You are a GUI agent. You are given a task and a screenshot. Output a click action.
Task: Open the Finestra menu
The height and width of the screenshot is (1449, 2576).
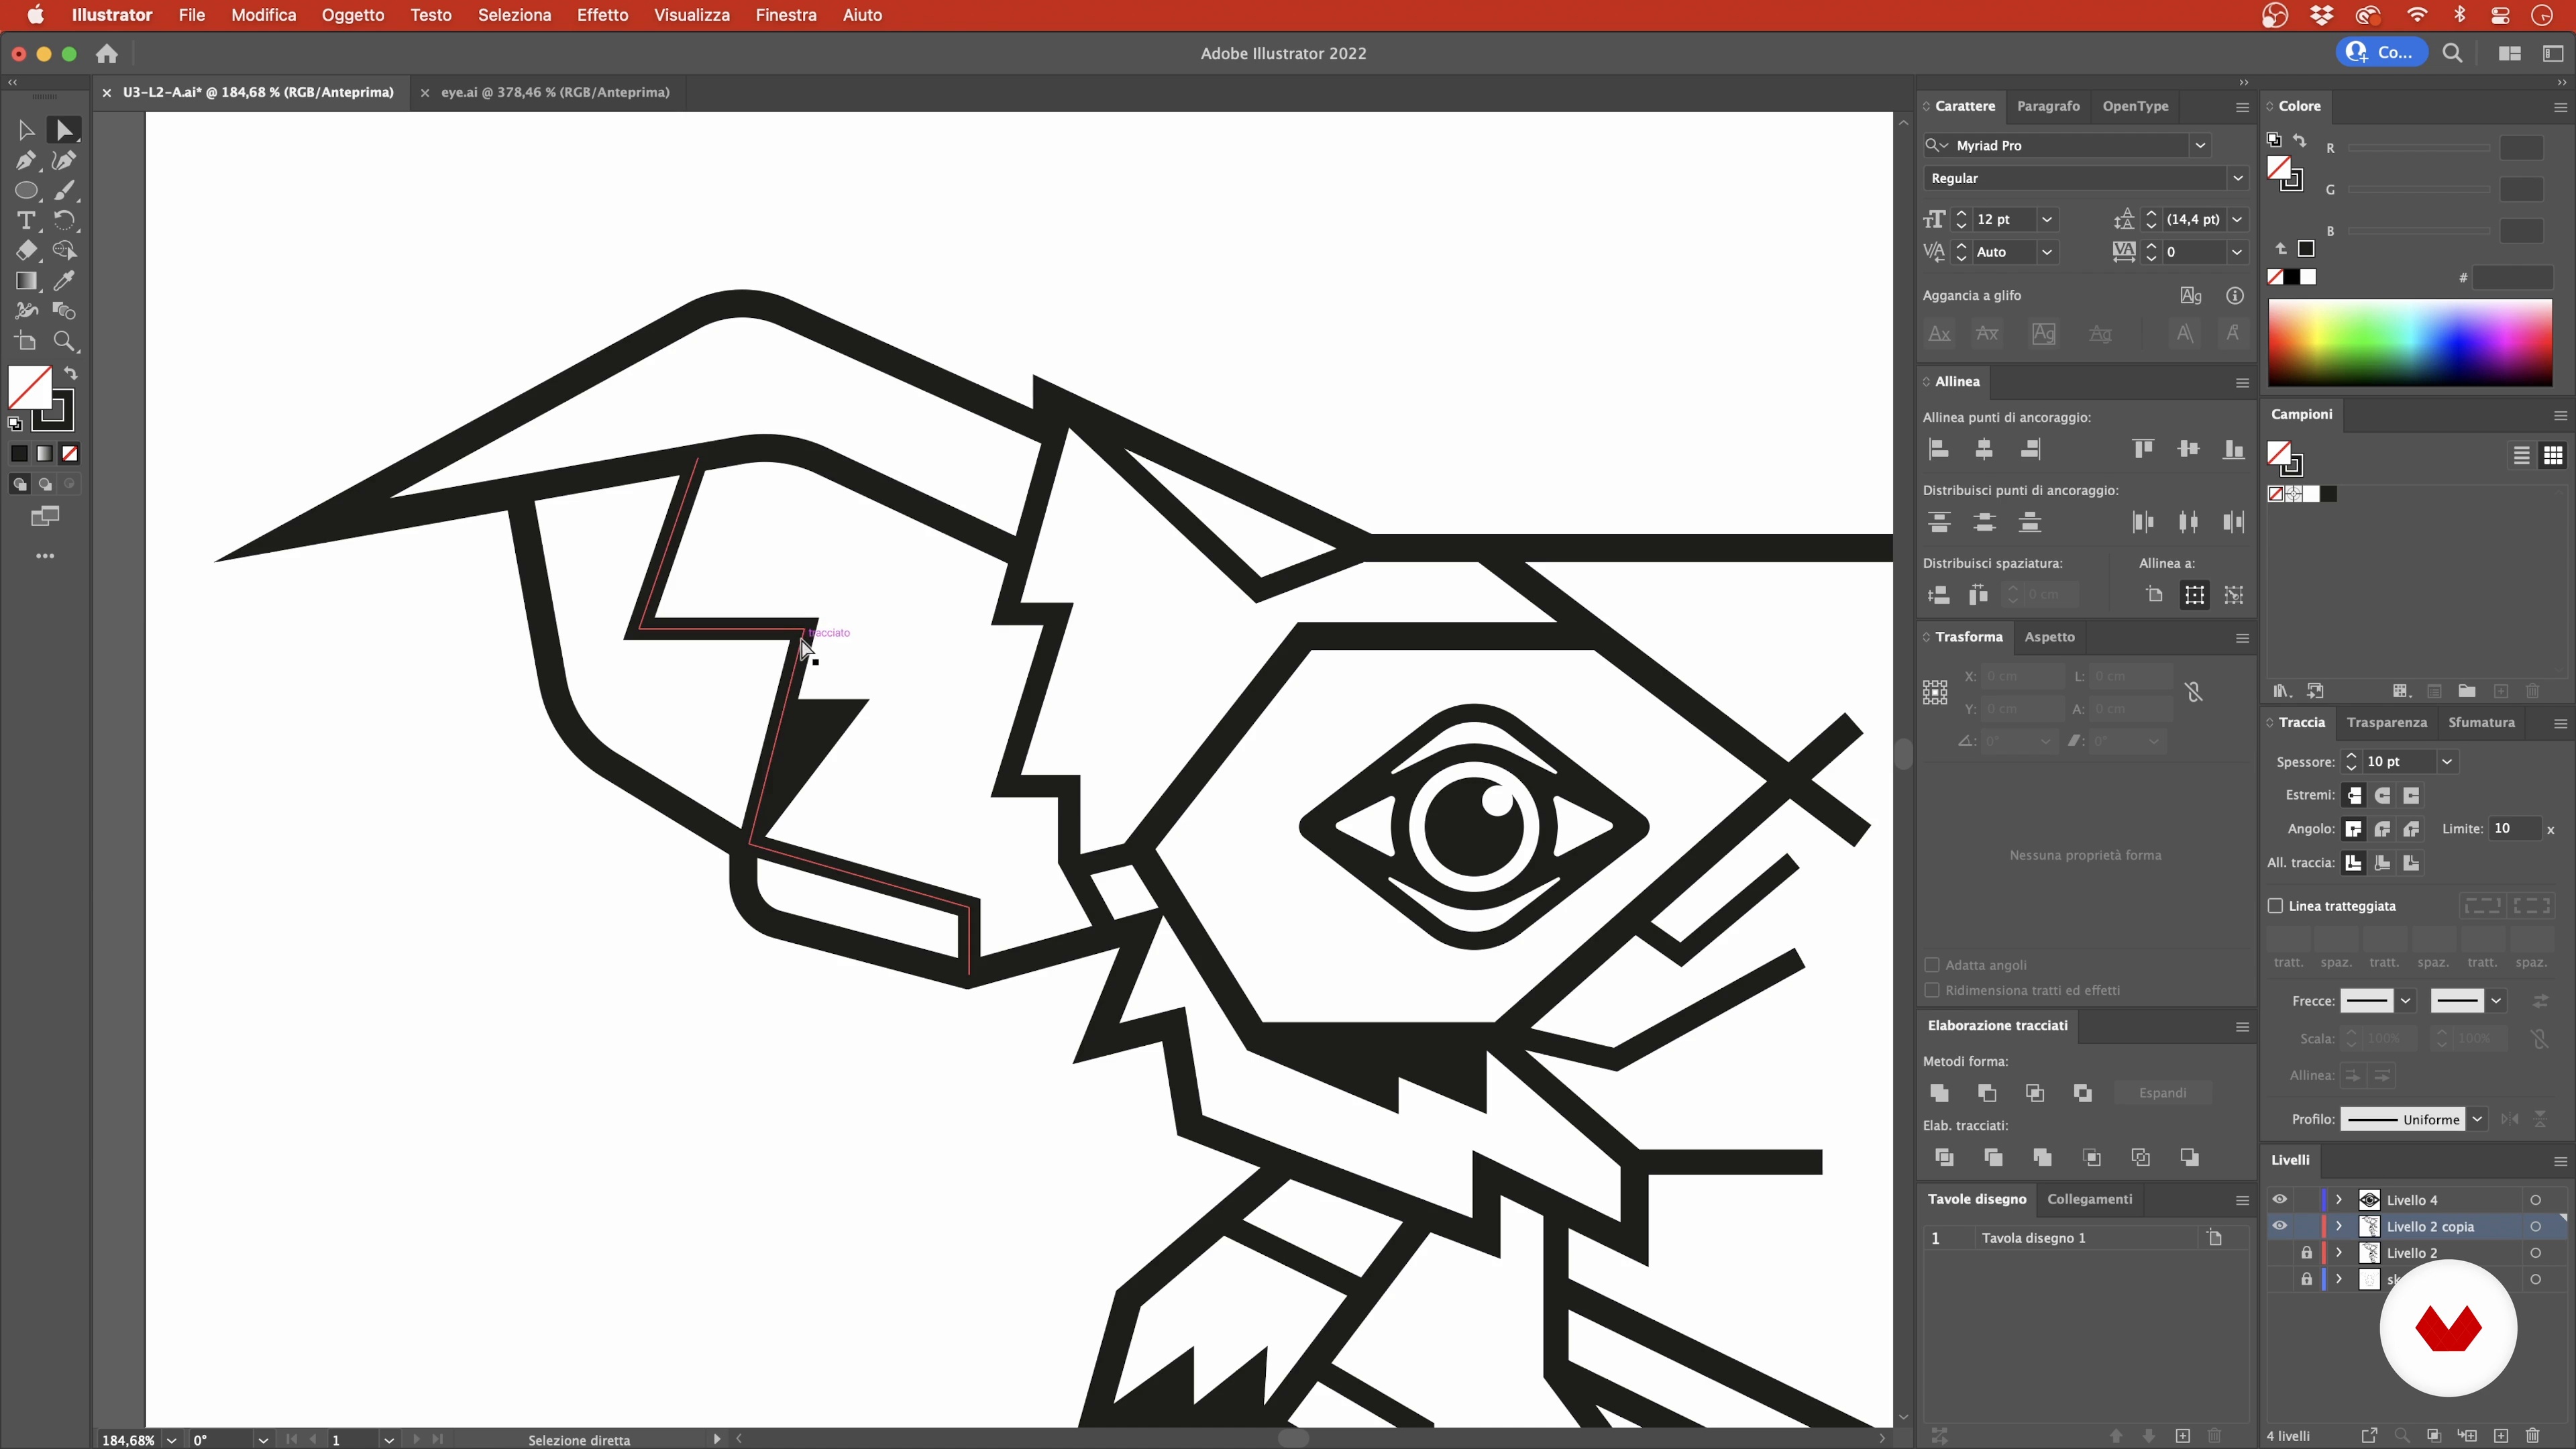[x=786, y=15]
